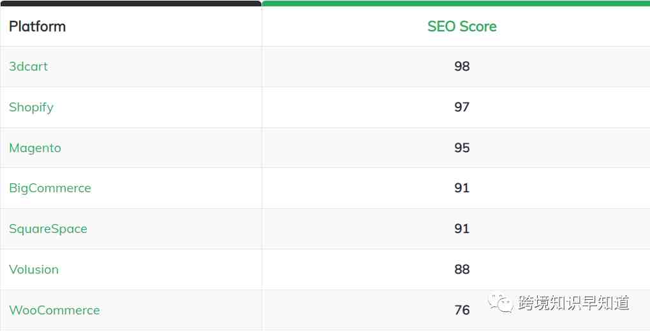The height and width of the screenshot is (331, 650).
Task: Click Volusion's score of 88
Action: point(462,269)
